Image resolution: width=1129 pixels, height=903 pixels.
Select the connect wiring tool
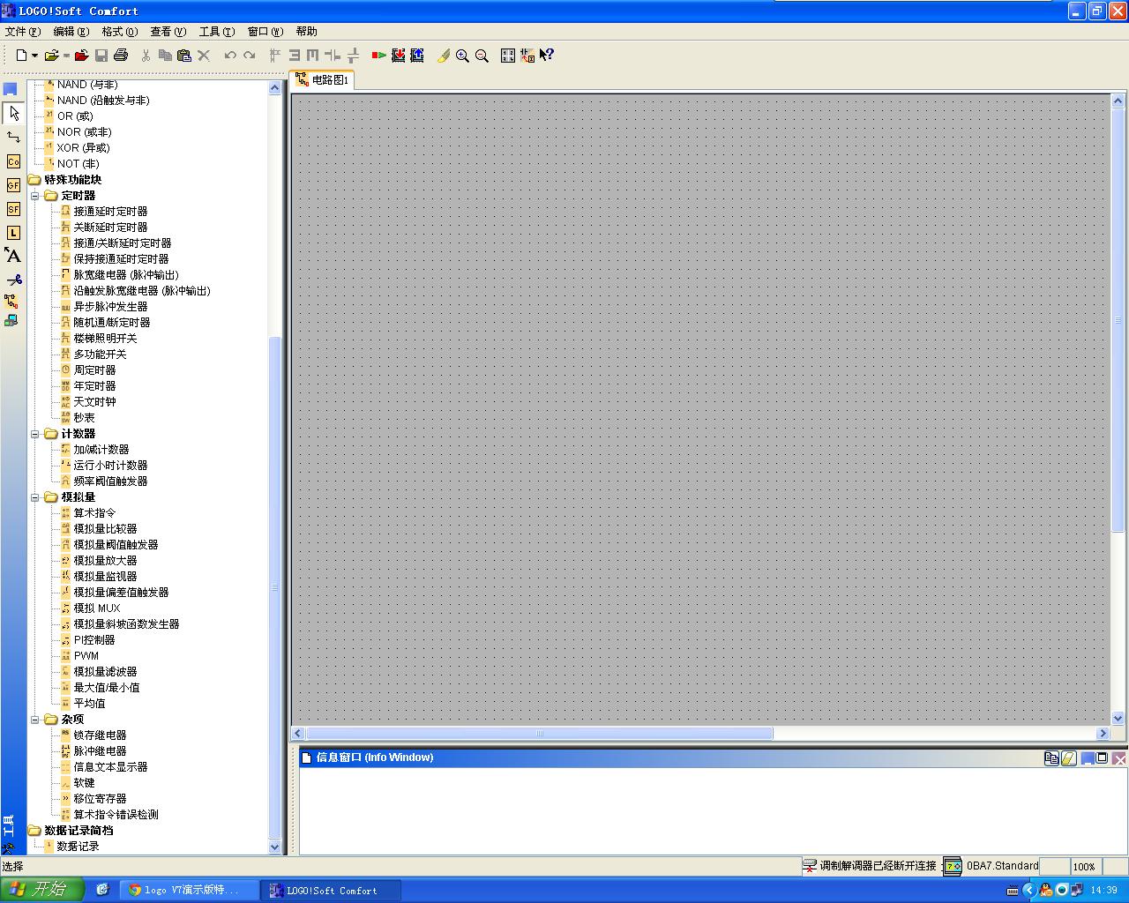point(13,137)
